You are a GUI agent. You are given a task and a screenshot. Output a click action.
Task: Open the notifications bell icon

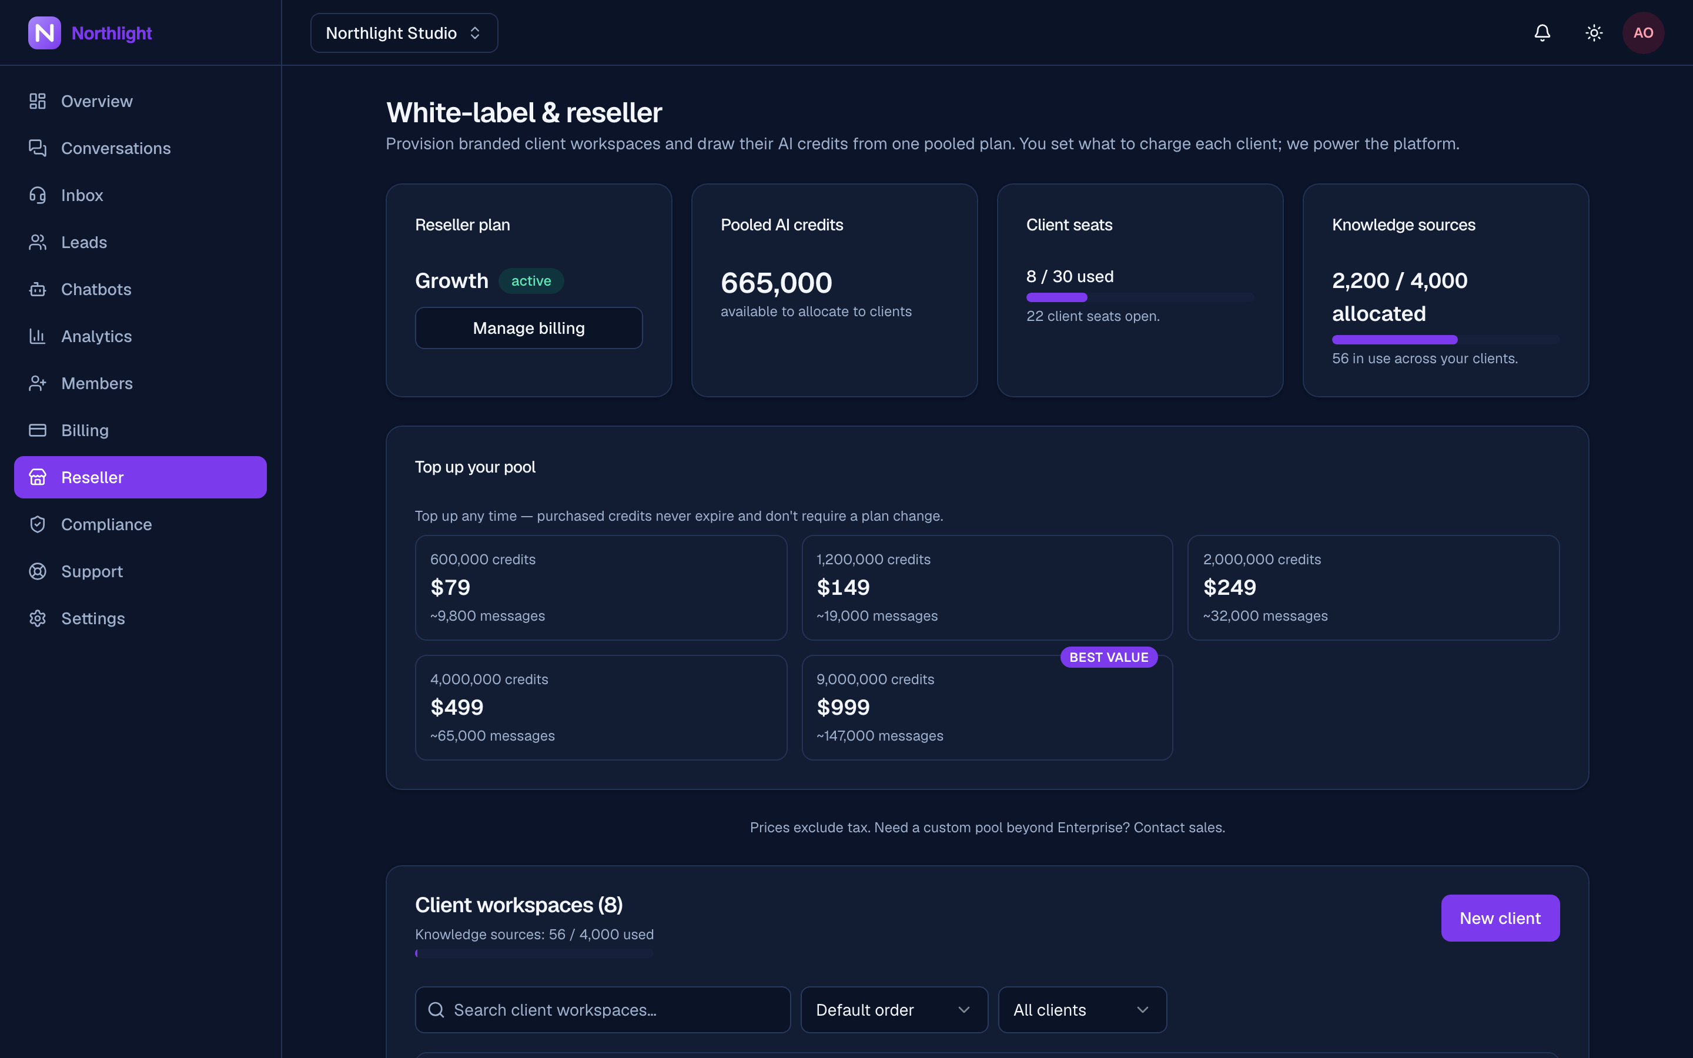tap(1542, 33)
